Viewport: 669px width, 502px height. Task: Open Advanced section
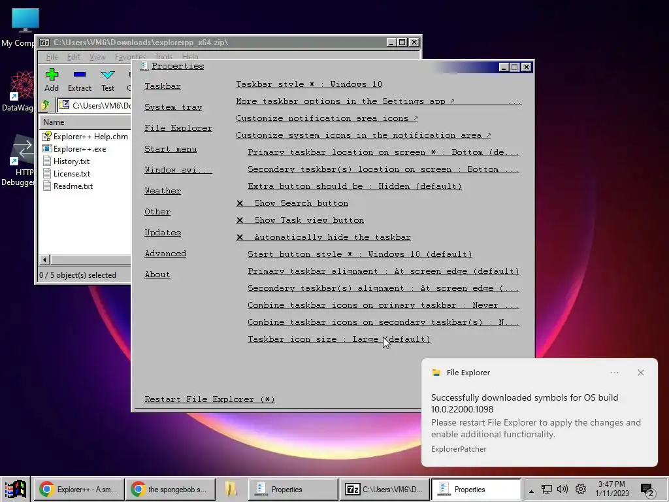click(165, 254)
